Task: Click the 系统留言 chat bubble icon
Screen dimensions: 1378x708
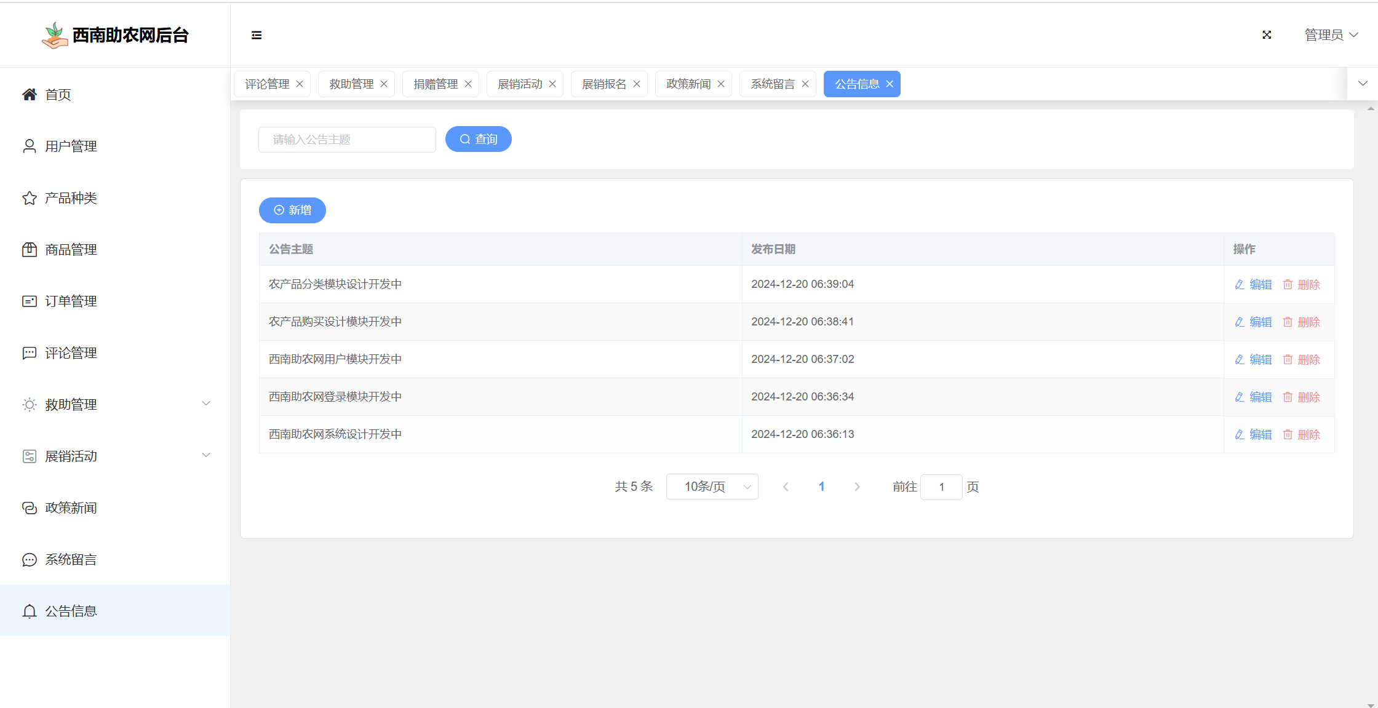Action: (x=30, y=559)
